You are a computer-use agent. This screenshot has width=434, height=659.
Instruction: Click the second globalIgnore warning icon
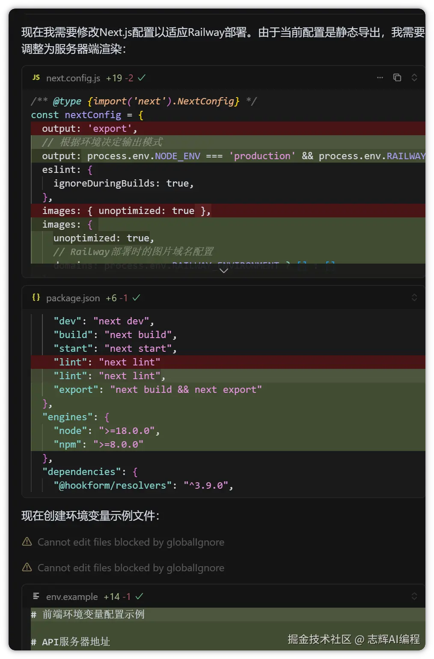point(27,567)
